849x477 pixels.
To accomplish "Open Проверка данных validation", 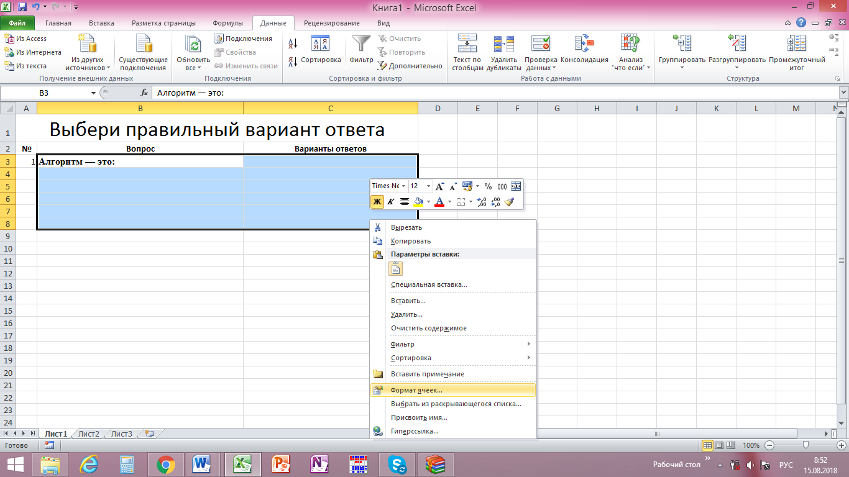I will (x=540, y=53).
